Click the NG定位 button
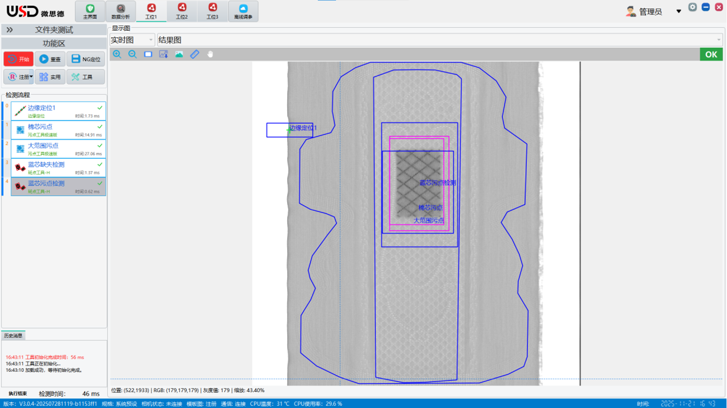727x408 pixels. point(85,59)
